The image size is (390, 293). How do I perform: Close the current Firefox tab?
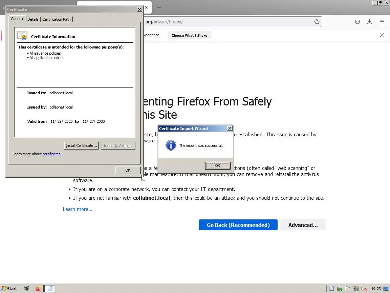point(146,7)
